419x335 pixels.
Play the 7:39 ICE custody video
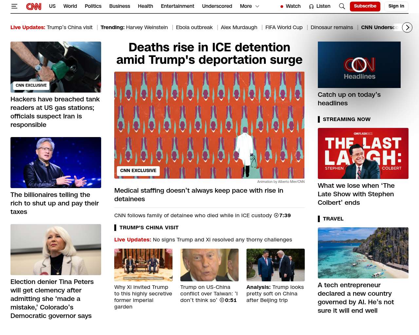click(282, 215)
